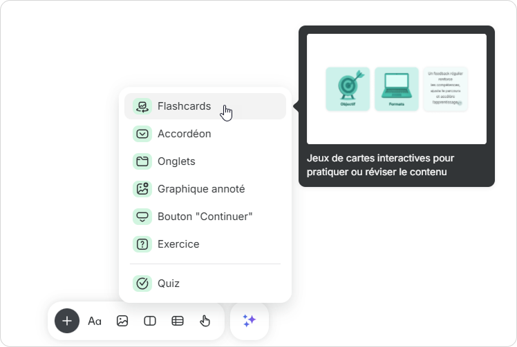Viewport: 517px width, 347px height.
Task: Select the Flashcards text label
Action: coord(184,106)
